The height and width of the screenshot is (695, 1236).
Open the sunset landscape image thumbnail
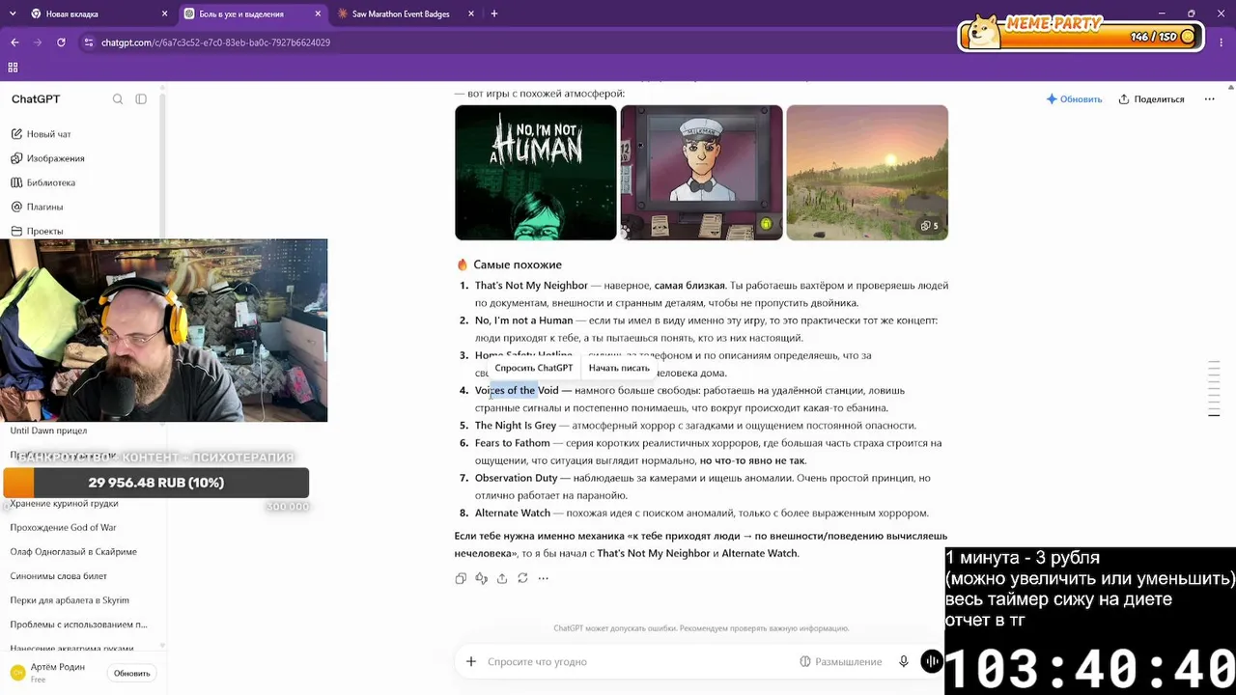867,173
